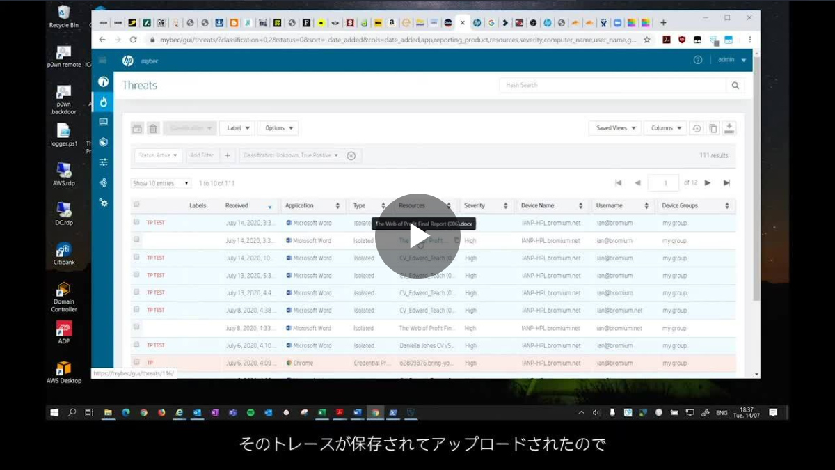The height and width of the screenshot is (470, 835).
Task: Remove the Classification filter with its X
Action: coord(351,156)
